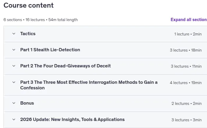The width and height of the screenshot is (207, 128).
Task: Open 2026 Update: New Insights, Tools & Applications
Action: tap(73, 120)
